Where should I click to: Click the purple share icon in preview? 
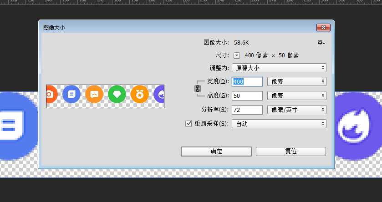point(159,94)
